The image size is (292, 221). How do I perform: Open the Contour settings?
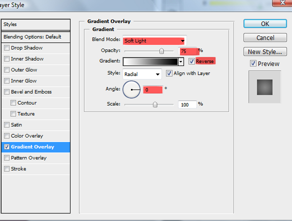coord(27,103)
